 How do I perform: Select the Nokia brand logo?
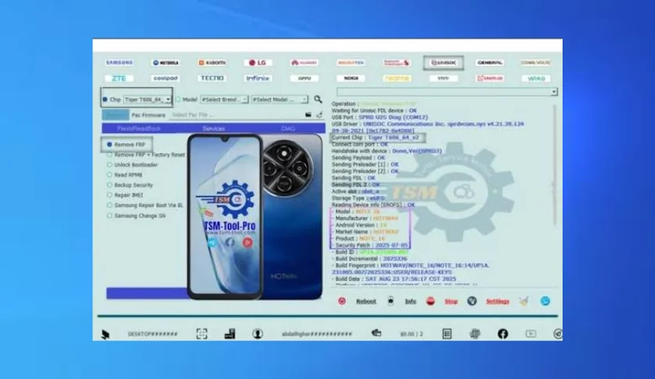pyautogui.click(x=350, y=78)
